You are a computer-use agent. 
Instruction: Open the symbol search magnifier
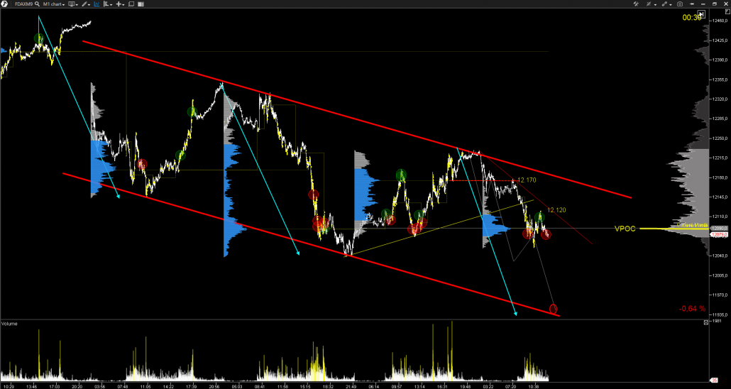37,4
